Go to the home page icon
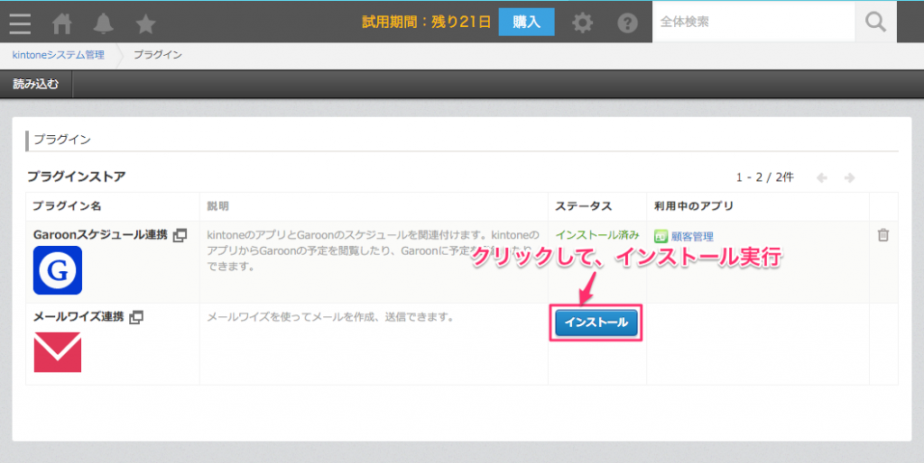Viewport: 924px width, 463px height. (62, 23)
